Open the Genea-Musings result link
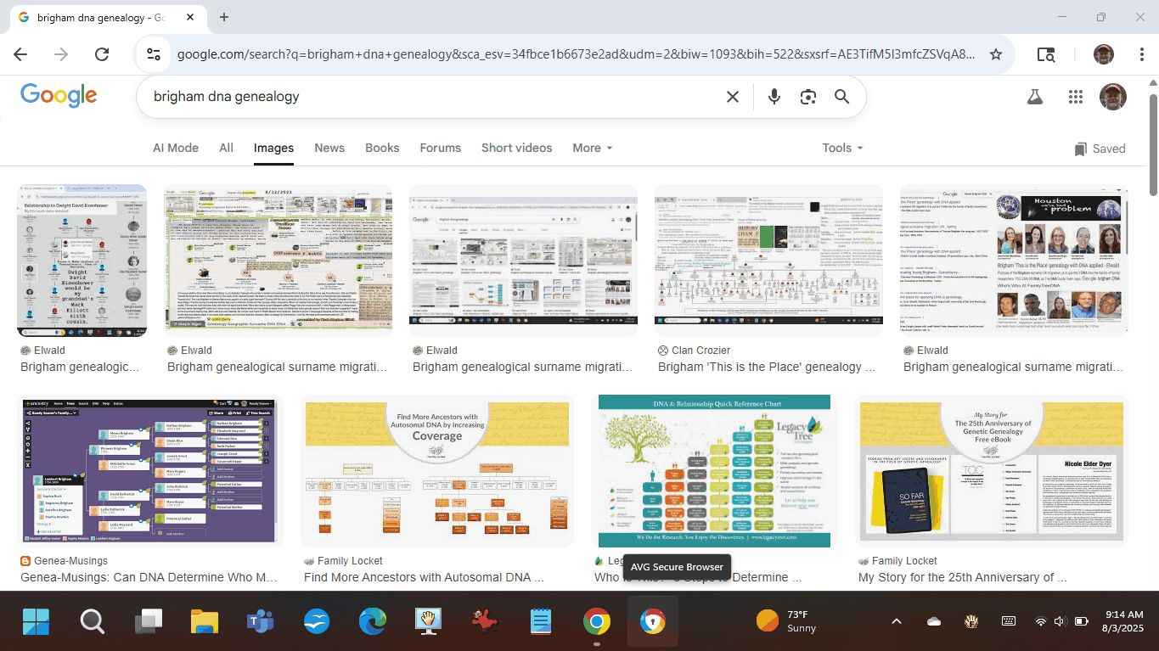The height and width of the screenshot is (651, 1159). [149, 577]
